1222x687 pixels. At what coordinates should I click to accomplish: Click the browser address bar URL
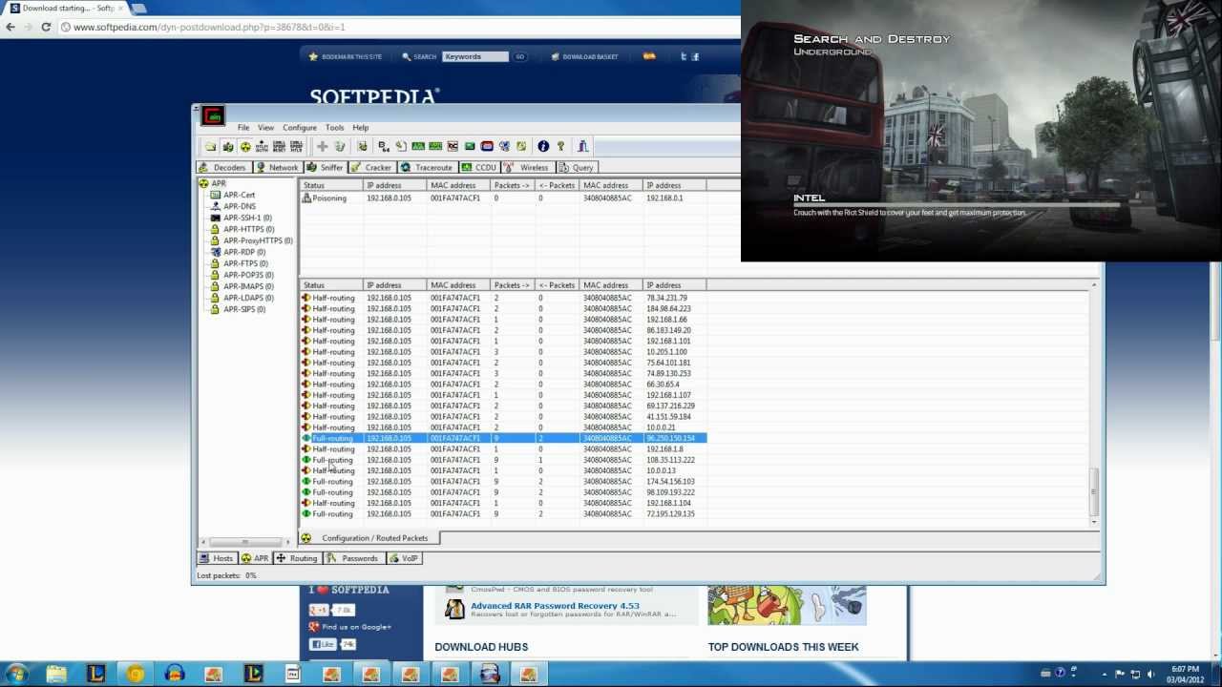209,27
